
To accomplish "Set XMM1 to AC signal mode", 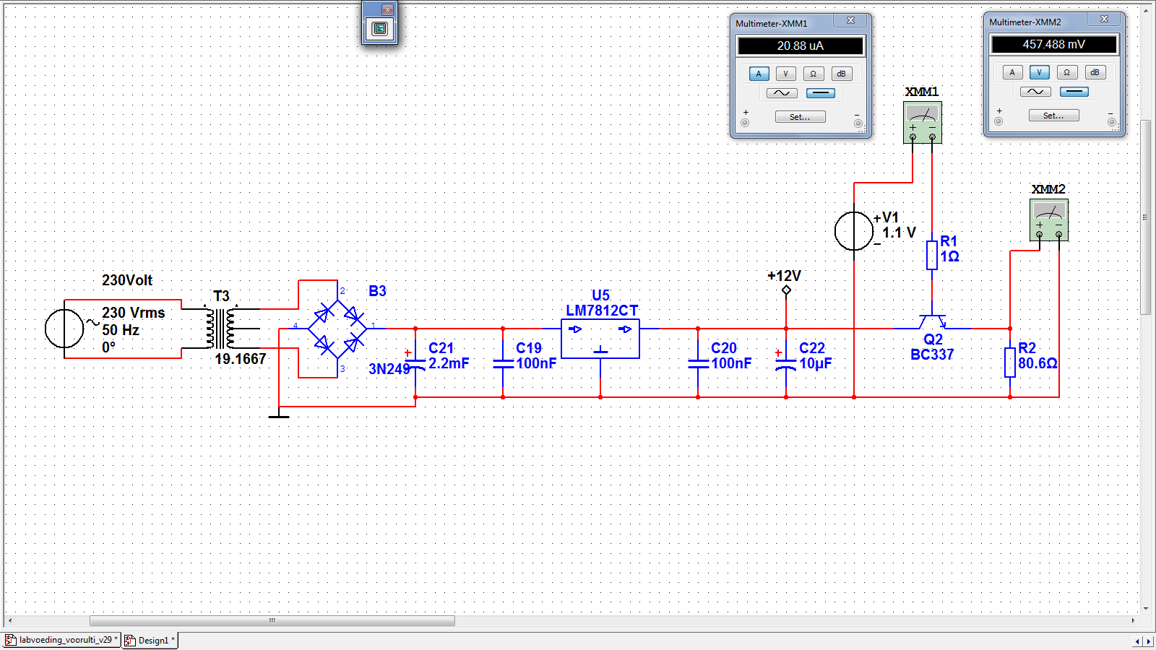I will (782, 93).
